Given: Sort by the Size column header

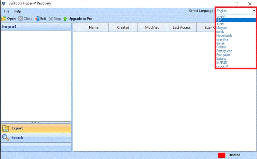Looking at the screenshot, I should tap(206, 28).
